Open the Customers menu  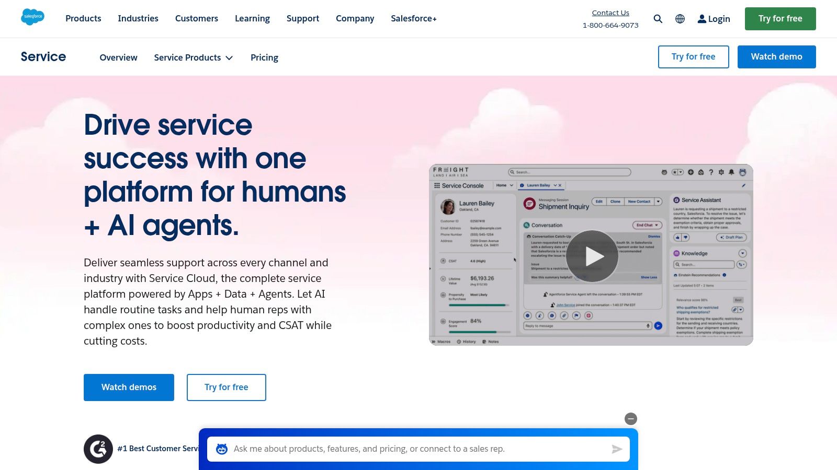pyautogui.click(x=197, y=18)
